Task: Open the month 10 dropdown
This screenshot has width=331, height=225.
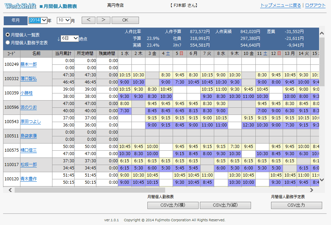Action: click(x=64, y=20)
